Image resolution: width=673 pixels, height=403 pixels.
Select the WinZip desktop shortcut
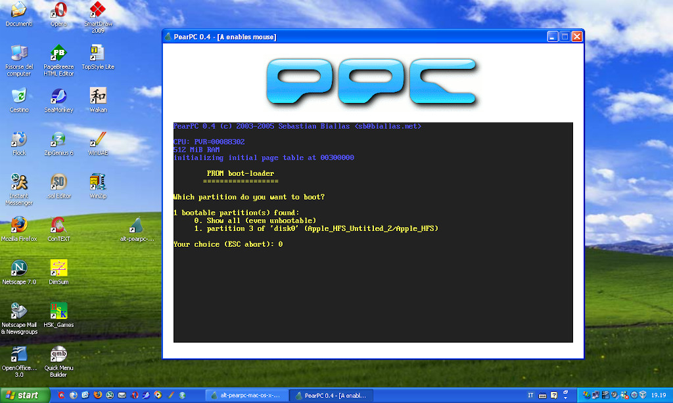coord(98,186)
